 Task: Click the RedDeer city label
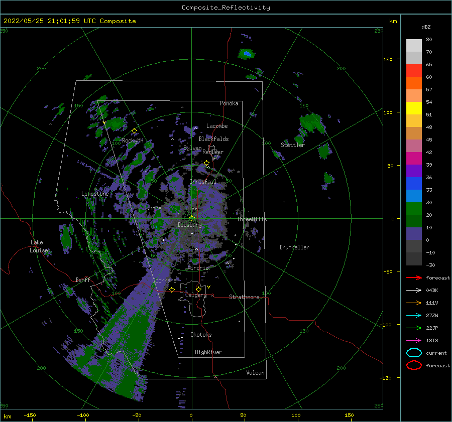coord(213,152)
